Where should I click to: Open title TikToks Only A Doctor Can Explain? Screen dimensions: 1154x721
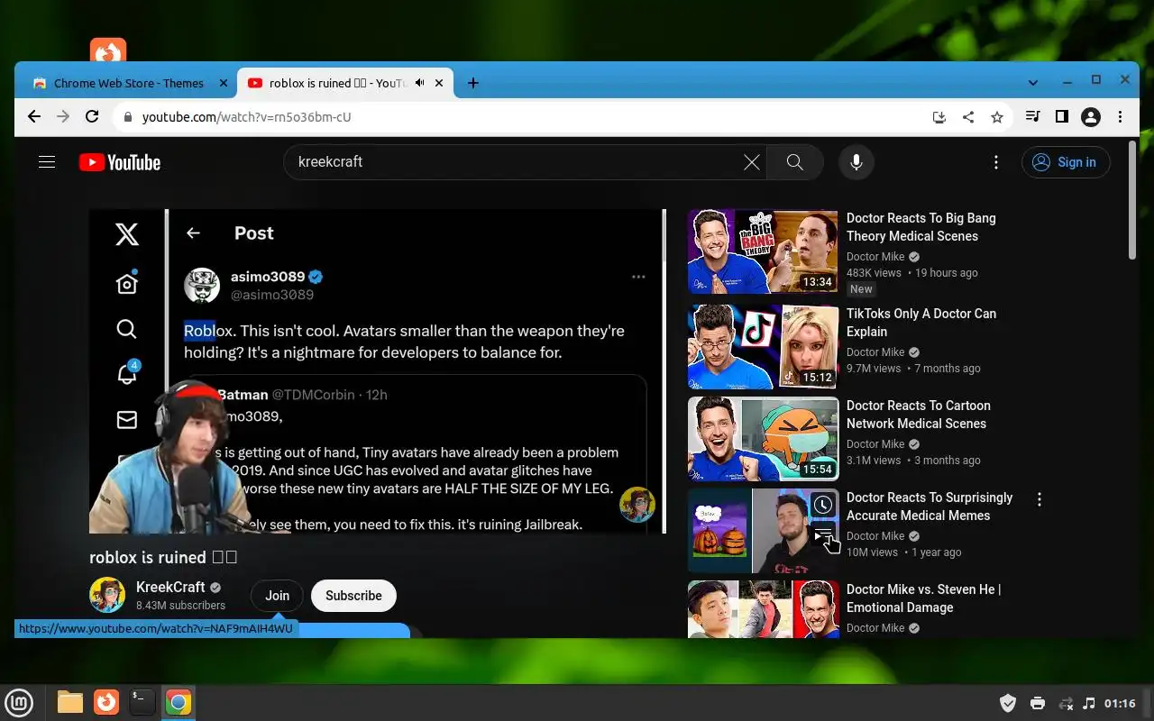coord(920,323)
